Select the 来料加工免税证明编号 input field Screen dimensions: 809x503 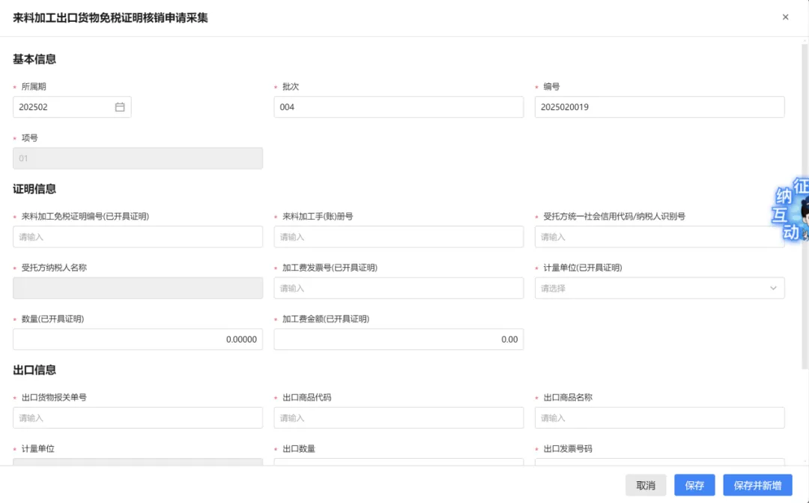tap(138, 237)
